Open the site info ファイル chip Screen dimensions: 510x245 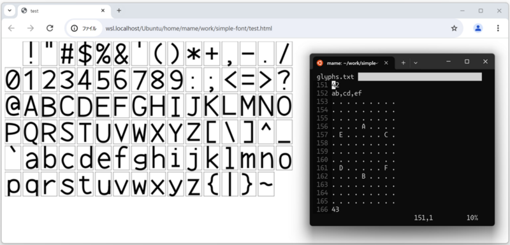pos(84,29)
